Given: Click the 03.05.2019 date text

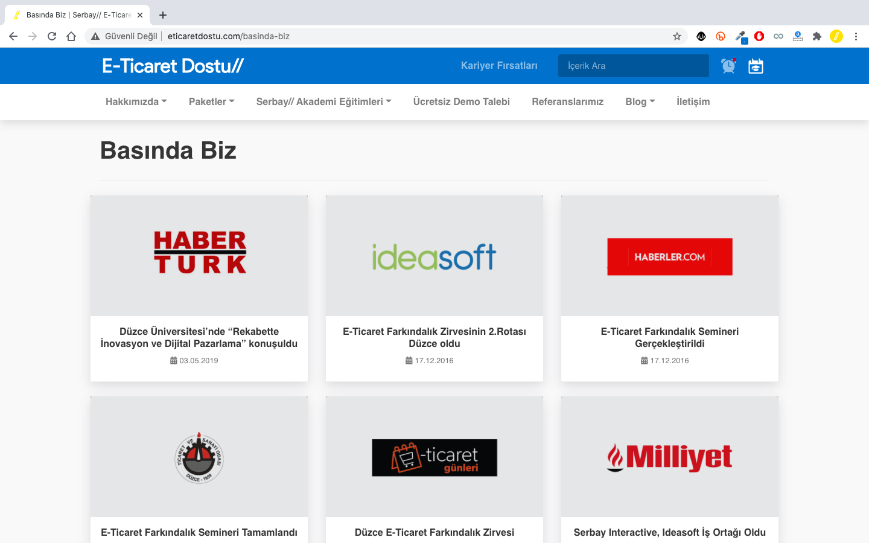Looking at the screenshot, I should point(199,361).
